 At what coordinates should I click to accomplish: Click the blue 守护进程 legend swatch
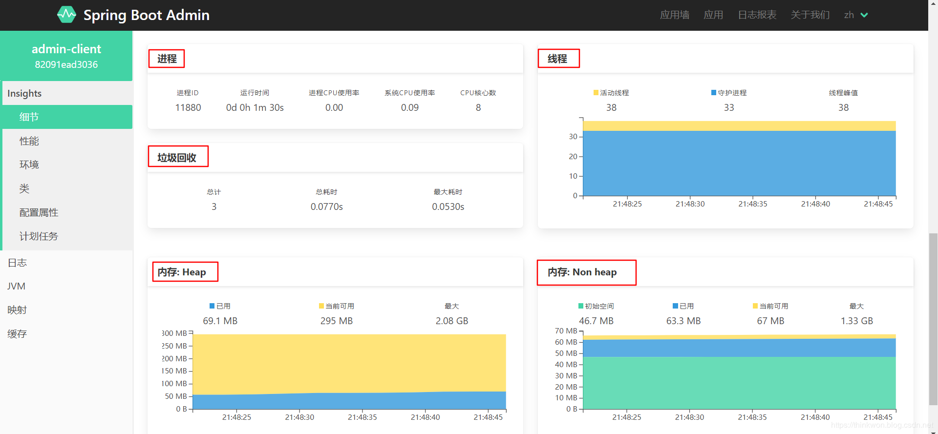click(714, 93)
